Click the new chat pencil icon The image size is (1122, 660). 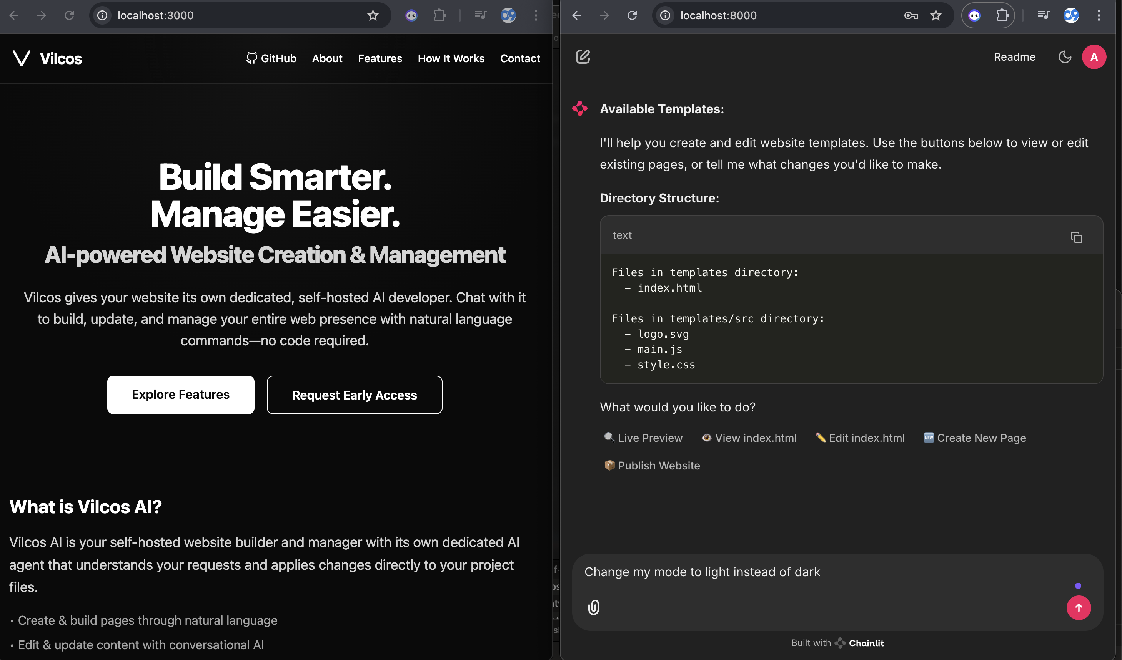pyautogui.click(x=583, y=57)
